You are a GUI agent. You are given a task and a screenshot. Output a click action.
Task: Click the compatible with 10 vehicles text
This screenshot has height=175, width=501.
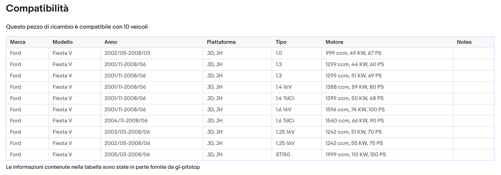pyautogui.click(x=77, y=27)
